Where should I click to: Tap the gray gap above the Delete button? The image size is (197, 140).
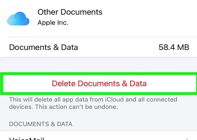(x=98, y=65)
